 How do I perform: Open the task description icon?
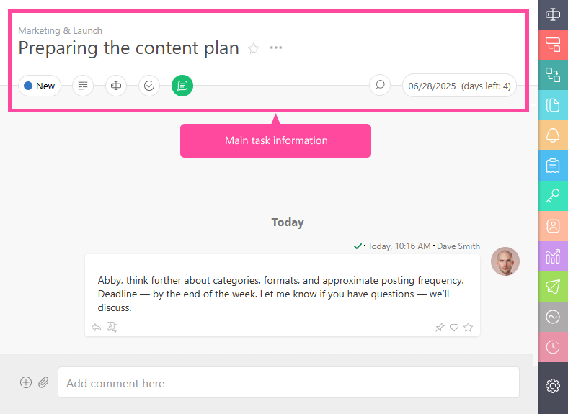point(83,86)
